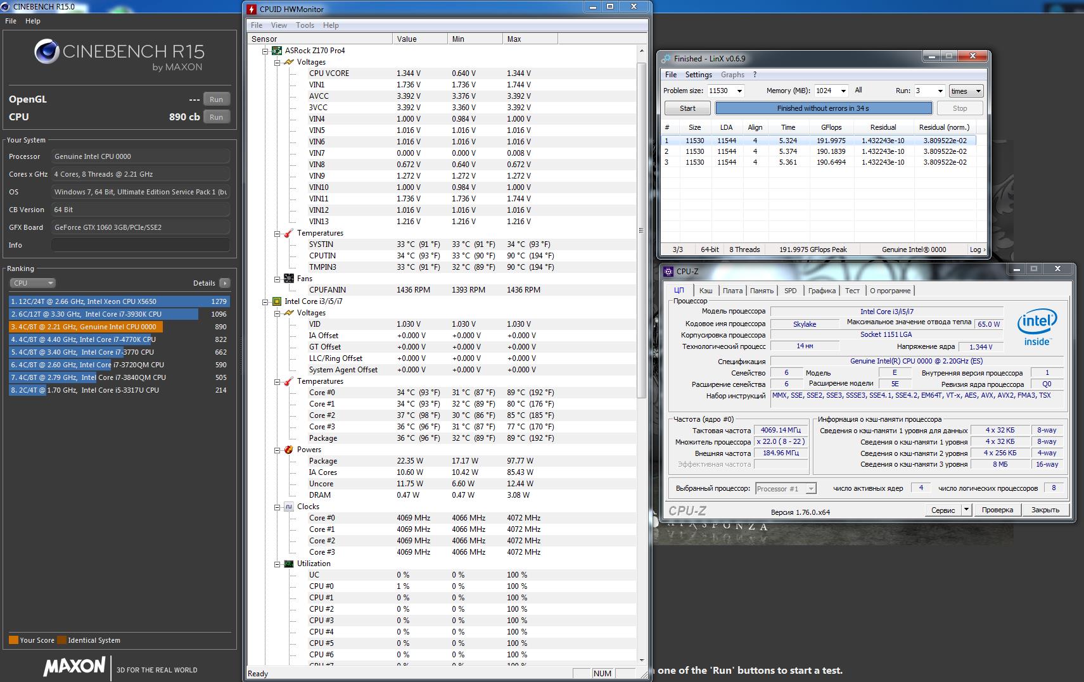
Task: Open the File menu in Cinebench
Action: tap(11, 21)
